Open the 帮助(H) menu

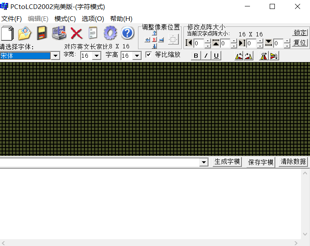pyautogui.click(x=121, y=19)
